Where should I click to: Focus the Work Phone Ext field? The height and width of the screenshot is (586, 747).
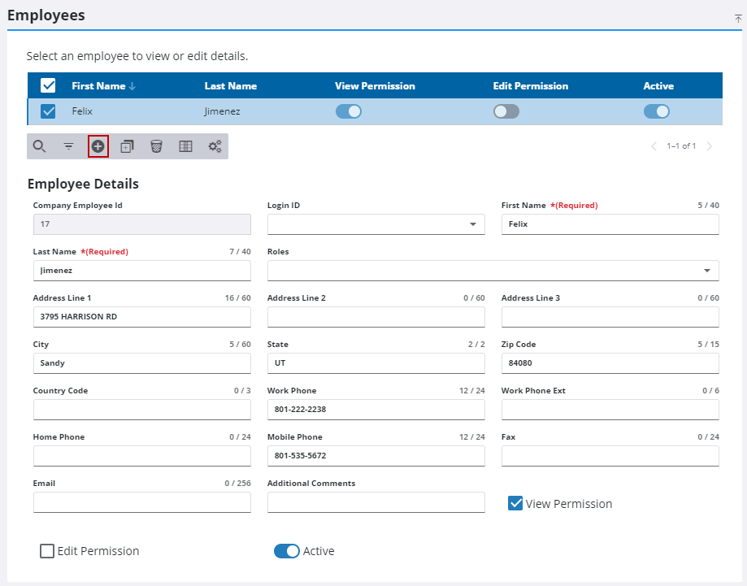pyautogui.click(x=610, y=410)
